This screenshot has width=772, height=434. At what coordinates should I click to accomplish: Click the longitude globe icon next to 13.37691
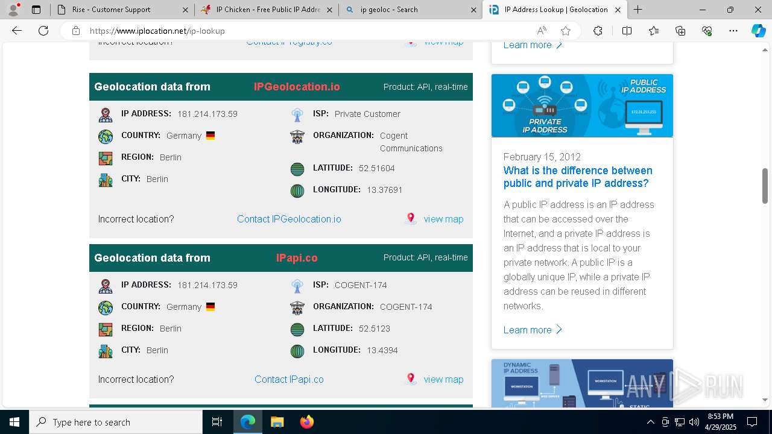pos(297,191)
